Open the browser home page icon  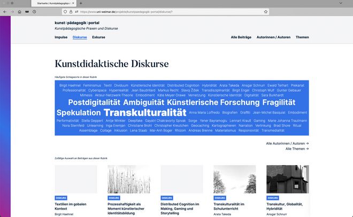(20, 12)
